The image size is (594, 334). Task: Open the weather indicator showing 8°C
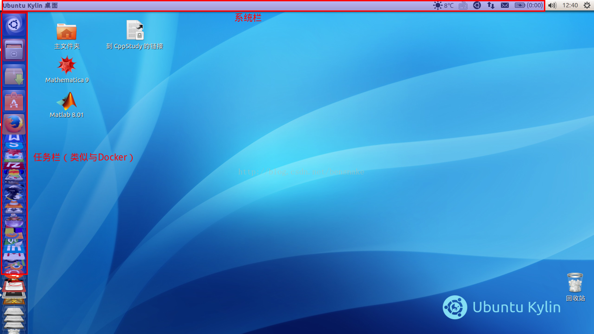point(444,6)
